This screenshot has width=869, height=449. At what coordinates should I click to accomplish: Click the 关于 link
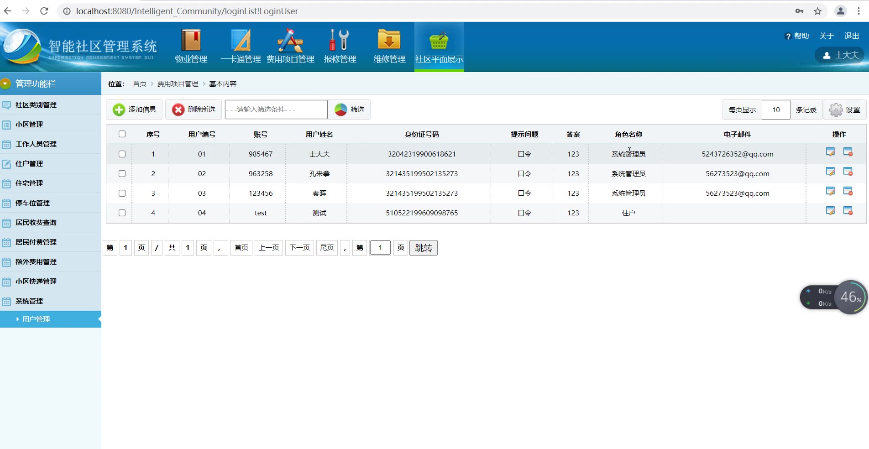pyautogui.click(x=827, y=36)
